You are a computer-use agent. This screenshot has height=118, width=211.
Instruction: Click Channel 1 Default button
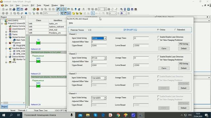(184, 49)
